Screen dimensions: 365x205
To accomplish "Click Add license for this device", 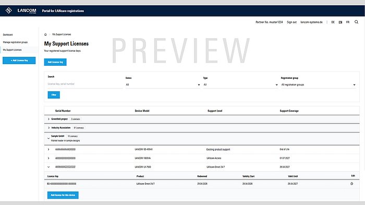I will click(63, 195).
